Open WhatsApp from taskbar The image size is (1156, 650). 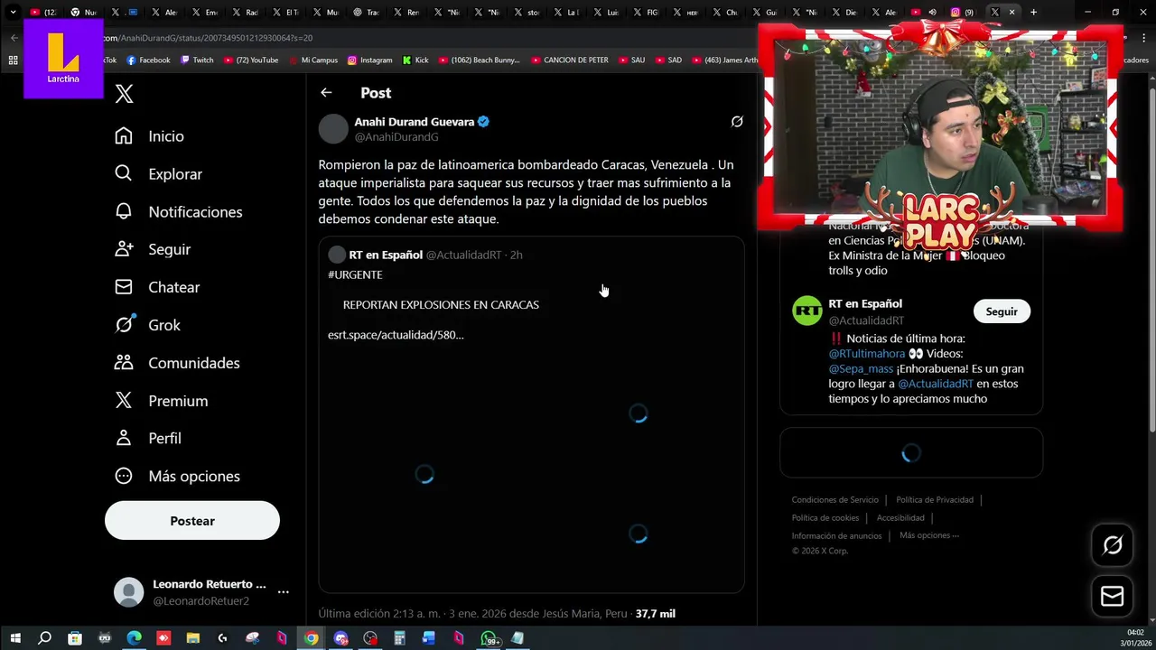tap(489, 638)
